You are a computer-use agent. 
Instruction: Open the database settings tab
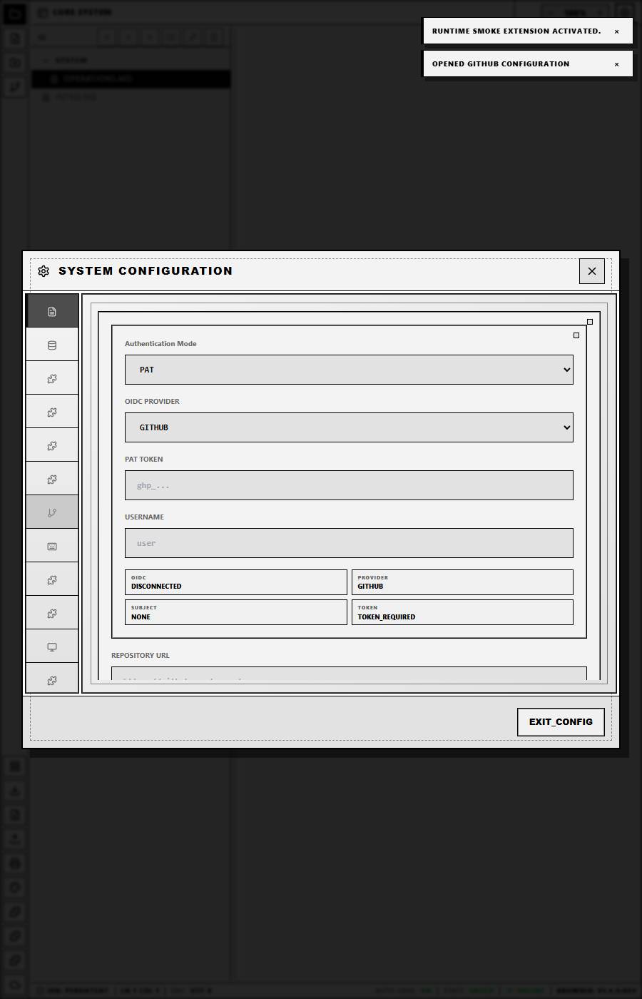pyautogui.click(x=52, y=345)
